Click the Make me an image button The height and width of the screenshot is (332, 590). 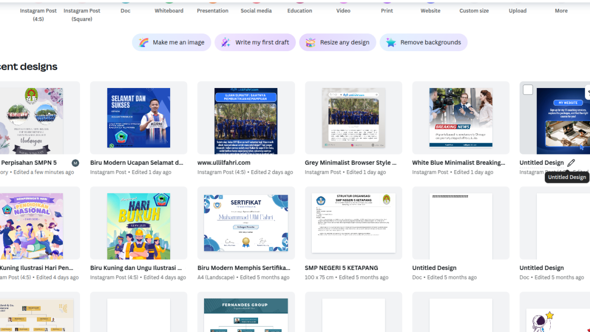pos(172,42)
